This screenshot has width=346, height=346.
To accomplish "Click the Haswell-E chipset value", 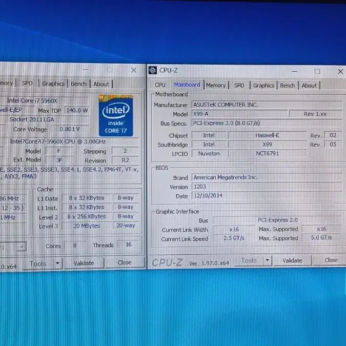I will coord(267,135).
